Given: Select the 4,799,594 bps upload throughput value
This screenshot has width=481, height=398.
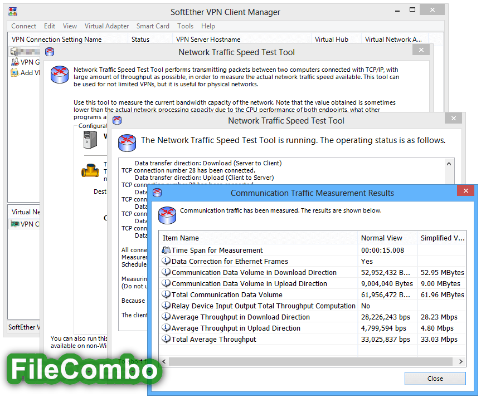Looking at the screenshot, I should pyautogui.click(x=383, y=328).
